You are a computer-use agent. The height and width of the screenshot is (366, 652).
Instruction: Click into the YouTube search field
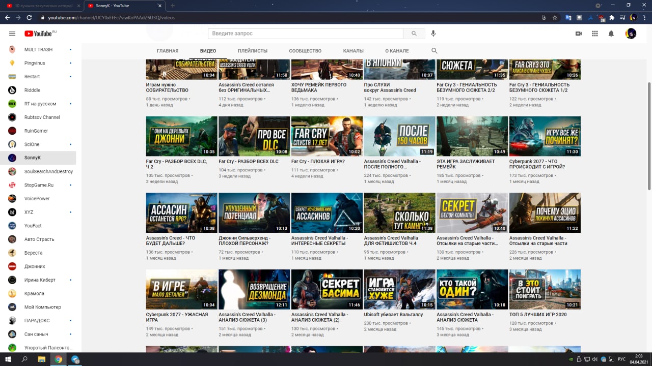pos(306,34)
